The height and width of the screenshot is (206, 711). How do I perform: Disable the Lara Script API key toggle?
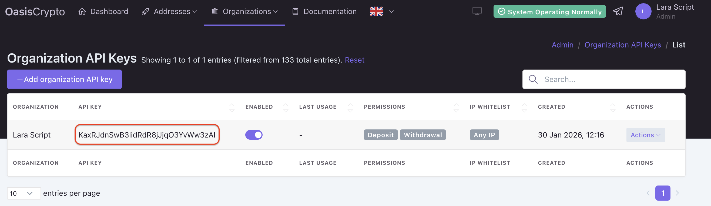(254, 135)
